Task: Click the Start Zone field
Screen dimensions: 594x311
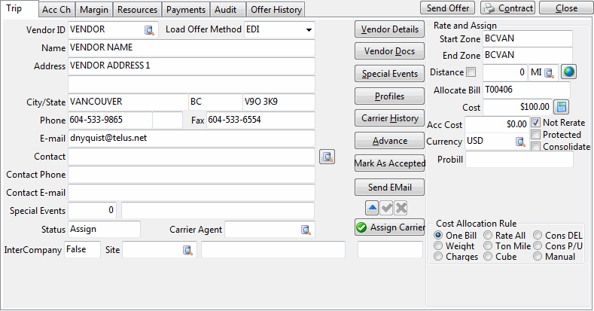Action: 527,38
